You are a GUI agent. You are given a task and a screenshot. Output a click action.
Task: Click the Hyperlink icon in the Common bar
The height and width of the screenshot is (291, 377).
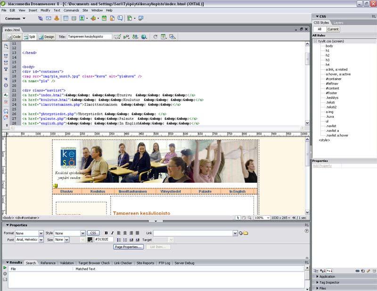41,18
